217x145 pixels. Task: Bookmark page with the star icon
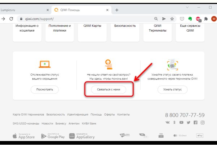pos(173,18)
